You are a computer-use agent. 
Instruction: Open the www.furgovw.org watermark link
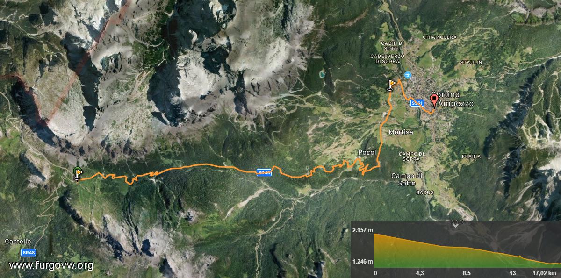[51, 265]
